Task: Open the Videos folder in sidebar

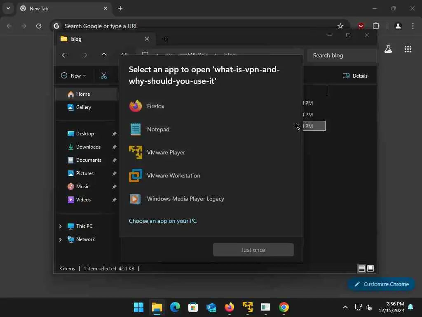Action: coord(83,200)
